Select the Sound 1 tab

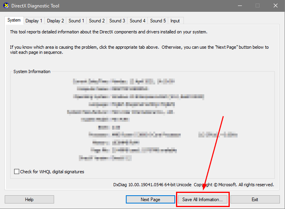(76, 21)
